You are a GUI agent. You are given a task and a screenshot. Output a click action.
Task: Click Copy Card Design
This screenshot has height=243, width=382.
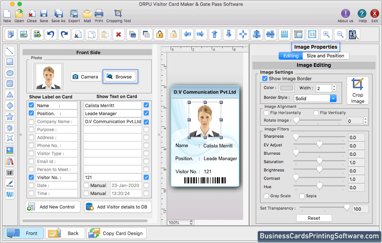coord(117,233)
